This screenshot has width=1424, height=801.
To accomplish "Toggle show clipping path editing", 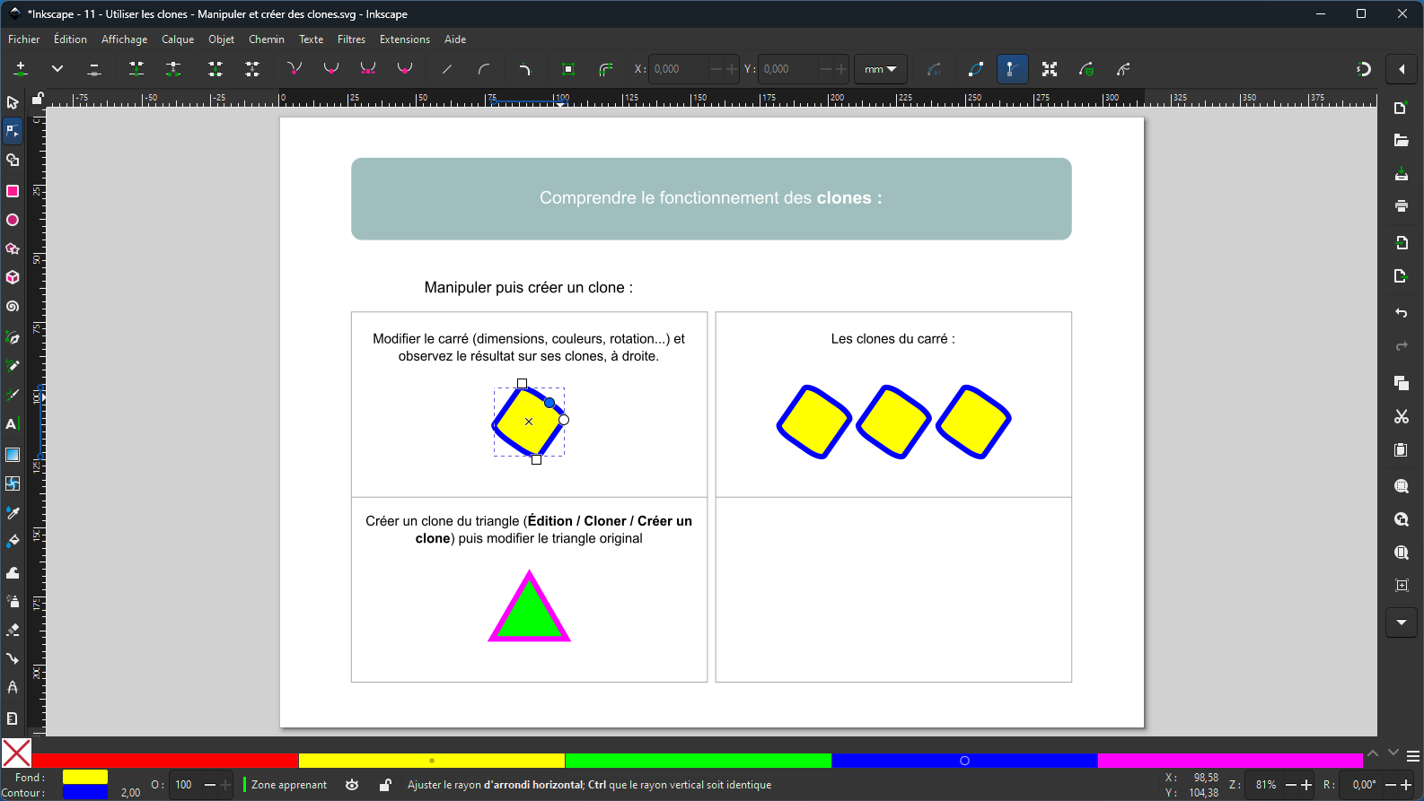I will click(x=1123, y=69).
